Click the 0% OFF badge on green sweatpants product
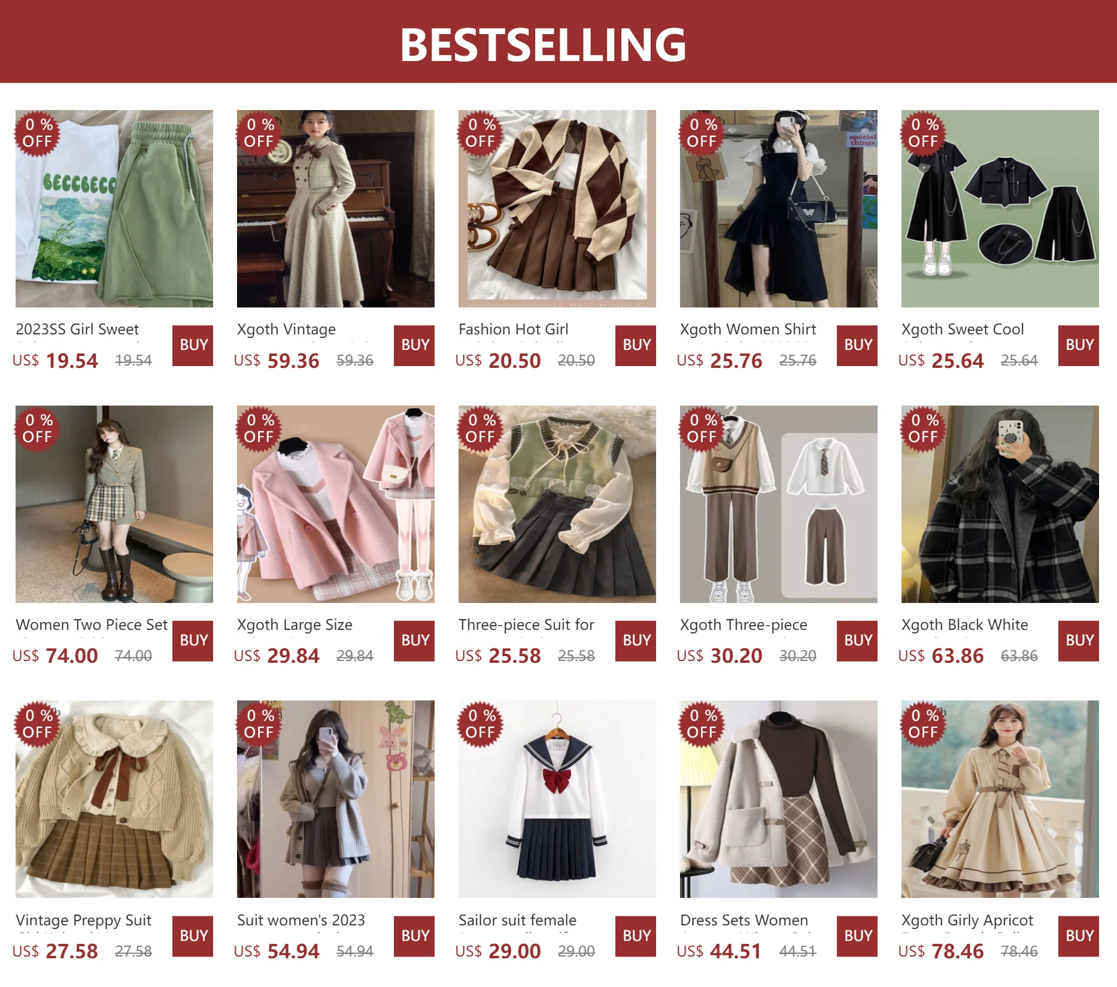Viewport: 1117px width, 987px height. point(38,133)
